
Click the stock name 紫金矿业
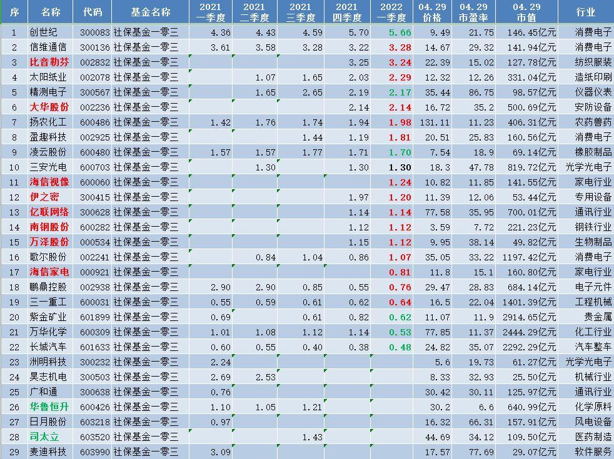(48, 317)
